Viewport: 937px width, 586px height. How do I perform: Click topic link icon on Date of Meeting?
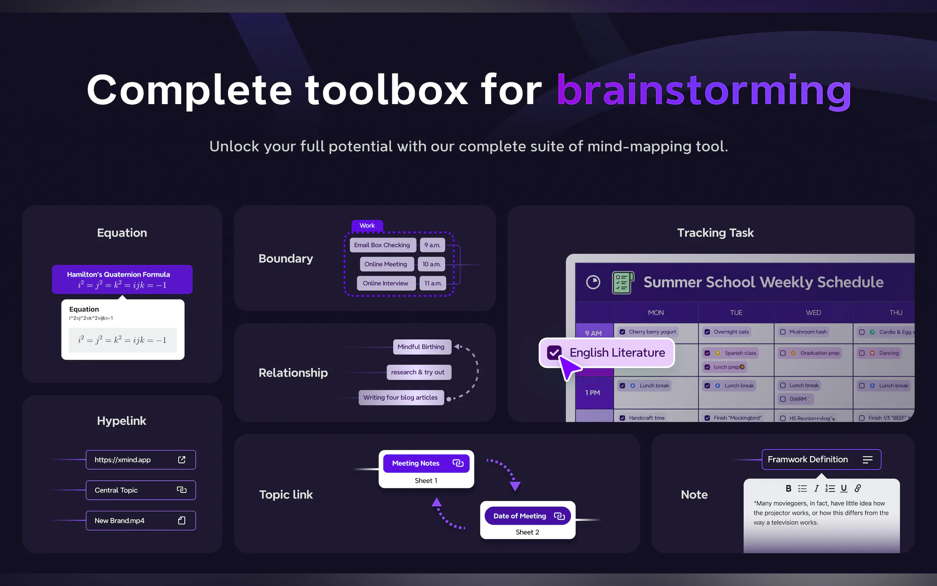click(x=559, y=516)
